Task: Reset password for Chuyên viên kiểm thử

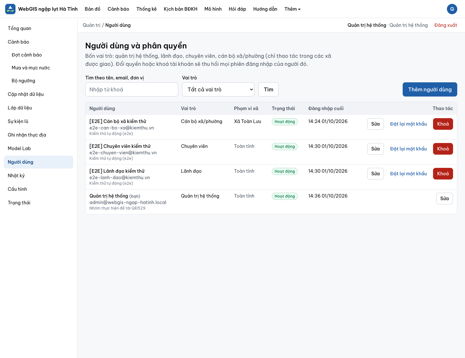Action: (408, 149)
